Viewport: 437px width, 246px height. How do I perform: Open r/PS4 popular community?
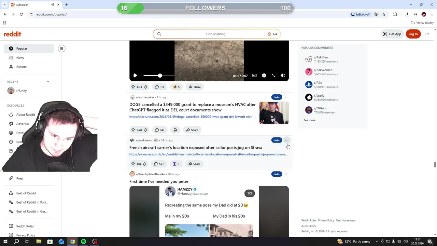coord(333,85)
